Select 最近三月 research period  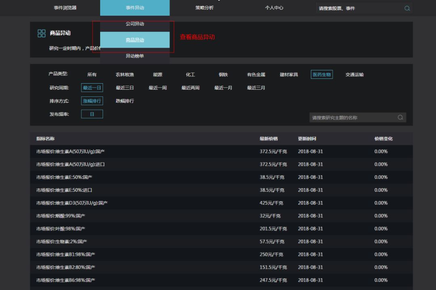coord(256,88)
